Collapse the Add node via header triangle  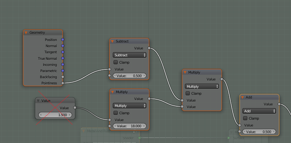tap(242, 97)
